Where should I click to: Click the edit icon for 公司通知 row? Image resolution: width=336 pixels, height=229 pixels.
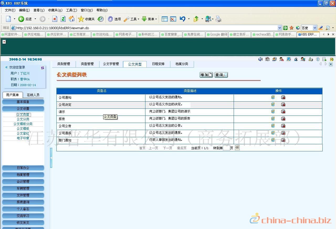[273, 97]
